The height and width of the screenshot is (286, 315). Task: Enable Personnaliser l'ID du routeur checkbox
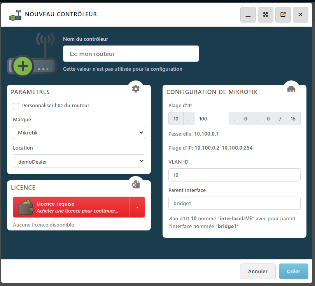pos(16,106)
